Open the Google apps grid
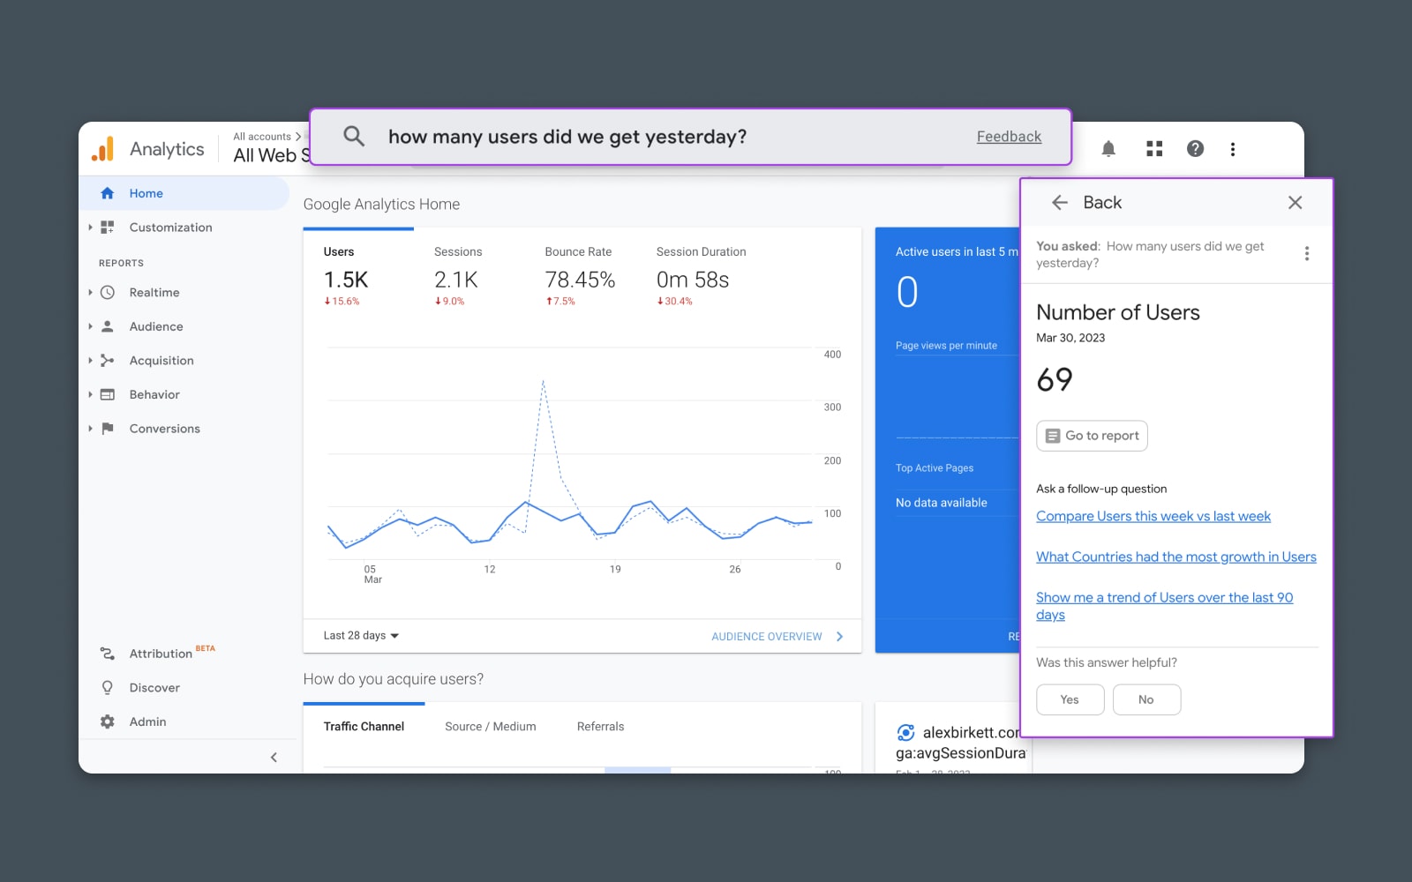This screenshot has width=1412, height=882. [1154, 149]
